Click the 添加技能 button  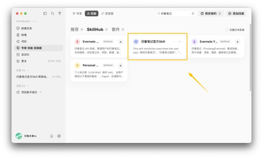click(236, 13)
